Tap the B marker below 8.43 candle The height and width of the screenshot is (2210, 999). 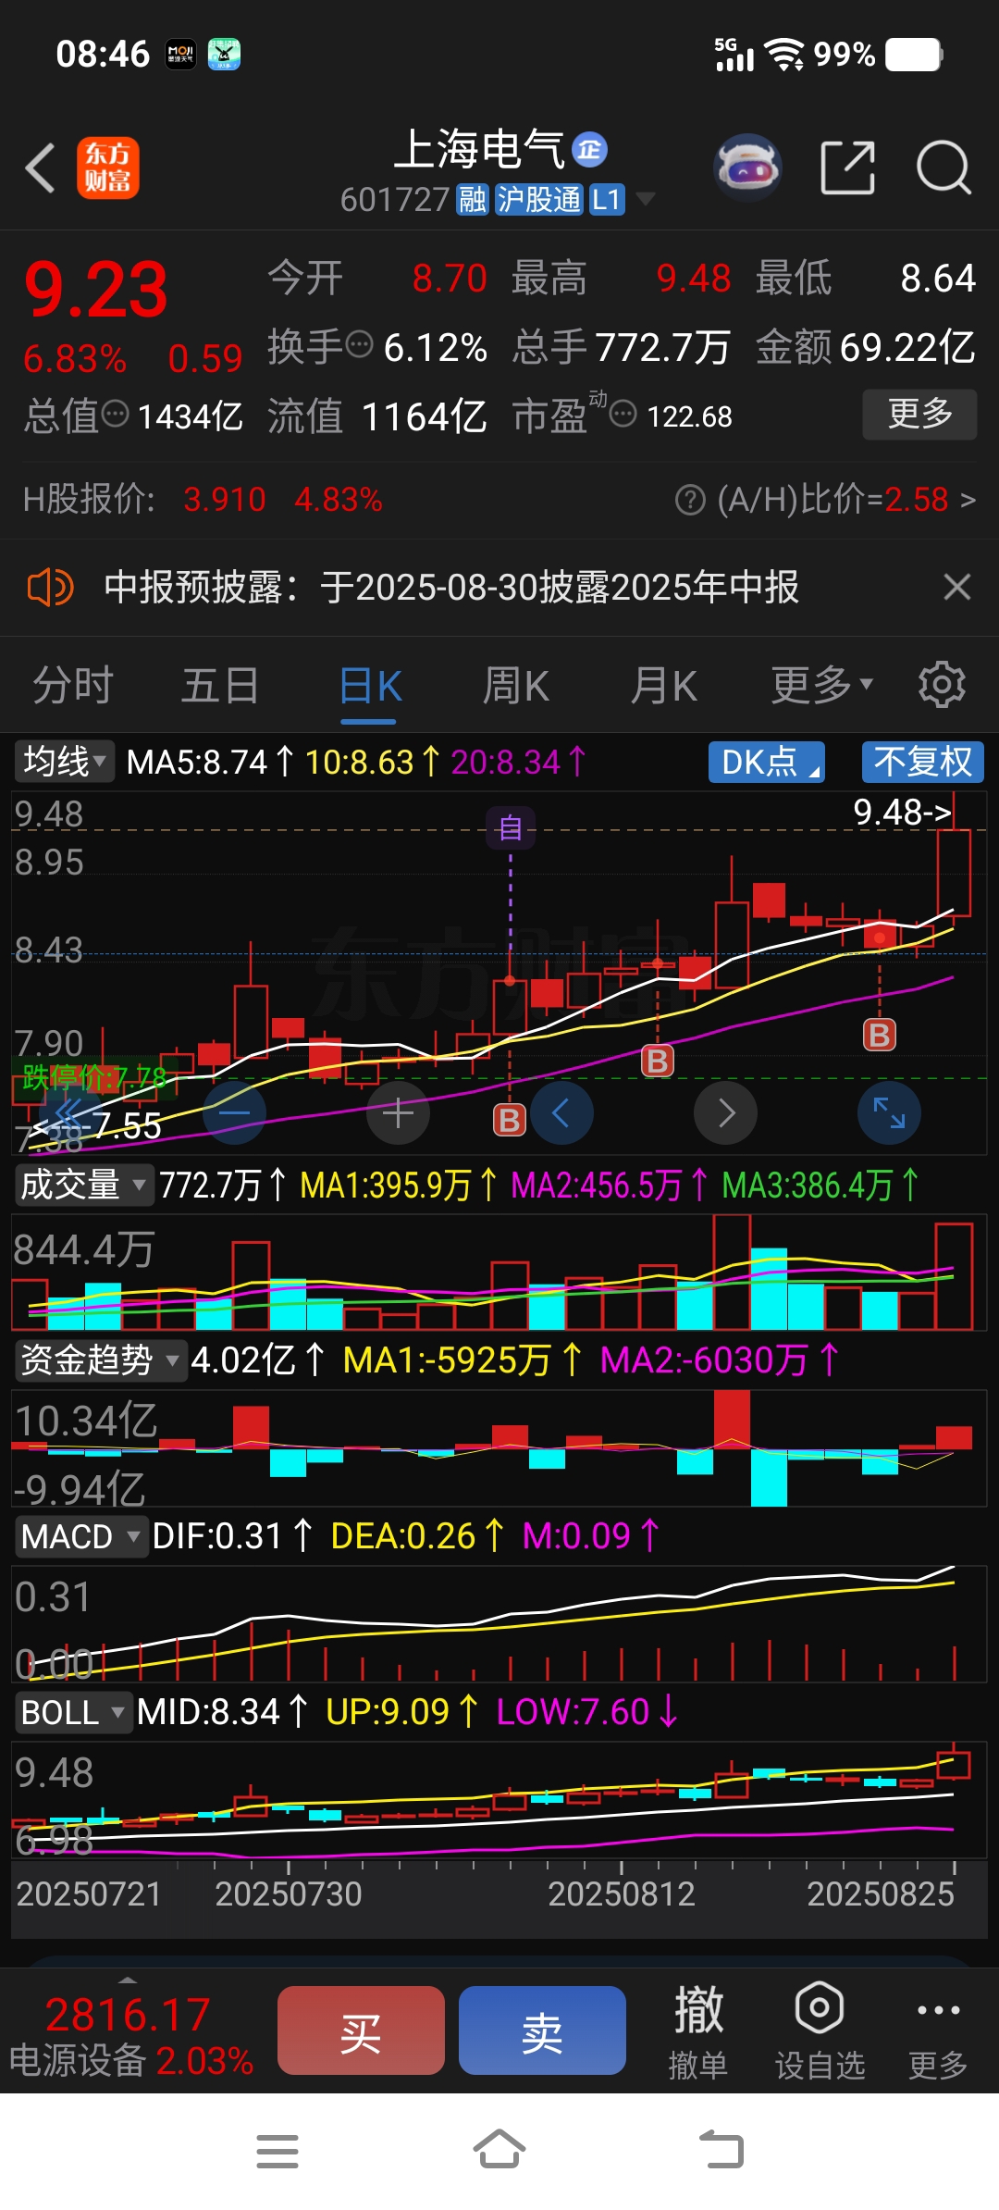(658, 1061)
